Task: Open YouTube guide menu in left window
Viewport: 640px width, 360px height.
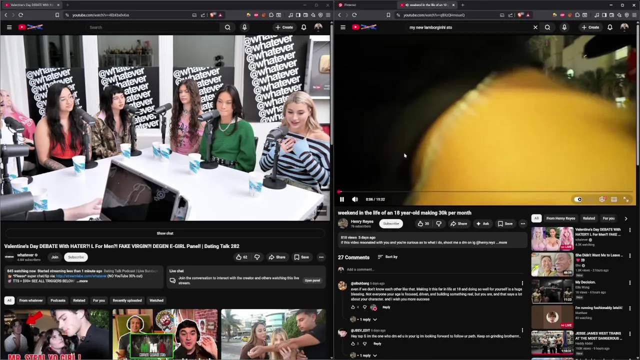Action: tap(9, 27)
